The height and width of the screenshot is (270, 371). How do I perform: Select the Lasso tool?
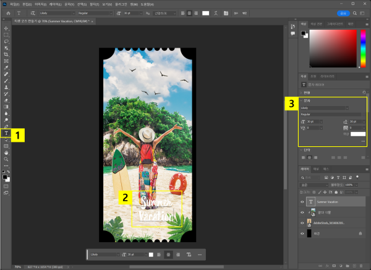click(6, 41)
